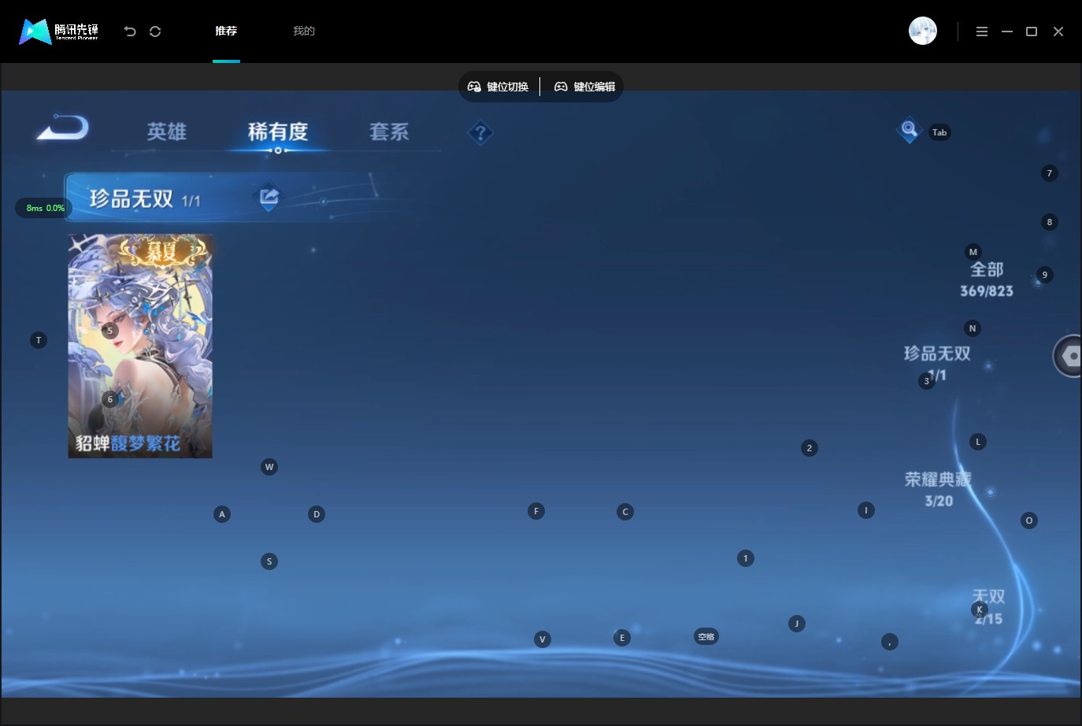The width and height of the screenshot is (1082, 726).
Task: Click the 8ms 0.0% latency indicator
Action: [x=44, y=208]
